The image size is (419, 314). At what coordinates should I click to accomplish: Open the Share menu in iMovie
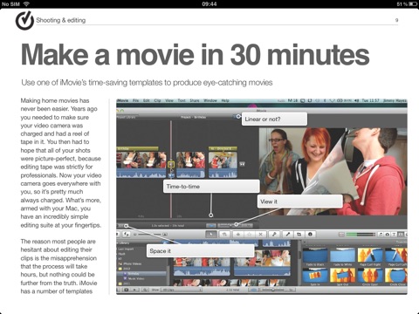(x=195, y=100)
